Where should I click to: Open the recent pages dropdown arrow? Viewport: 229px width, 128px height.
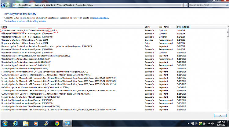(11, 5)
